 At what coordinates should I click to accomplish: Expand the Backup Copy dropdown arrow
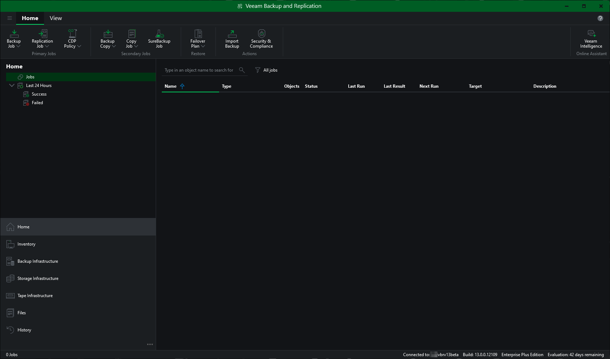click(114, 46)
